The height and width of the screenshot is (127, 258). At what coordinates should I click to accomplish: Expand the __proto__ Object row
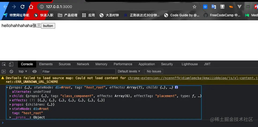click(x=10, y=117)
